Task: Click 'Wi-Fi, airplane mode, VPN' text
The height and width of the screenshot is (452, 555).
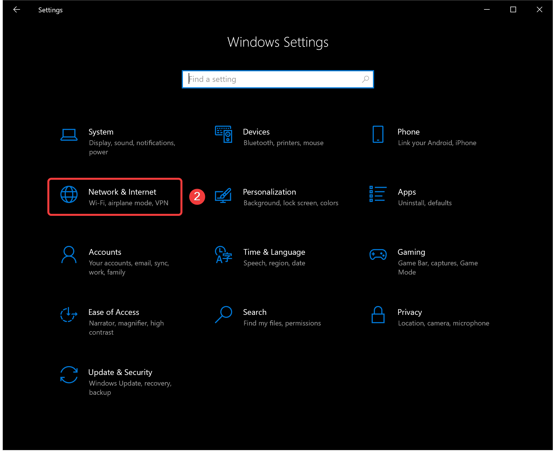Action: (x=129, y=203)
